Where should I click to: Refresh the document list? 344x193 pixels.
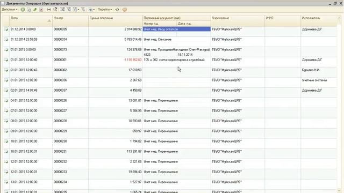(117, 10)
